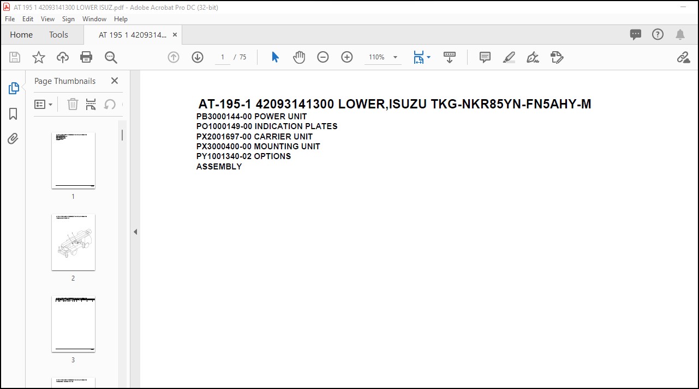The image size is (699, 389).
Task: Print the document with printer icon
Action: click(86, 57)
